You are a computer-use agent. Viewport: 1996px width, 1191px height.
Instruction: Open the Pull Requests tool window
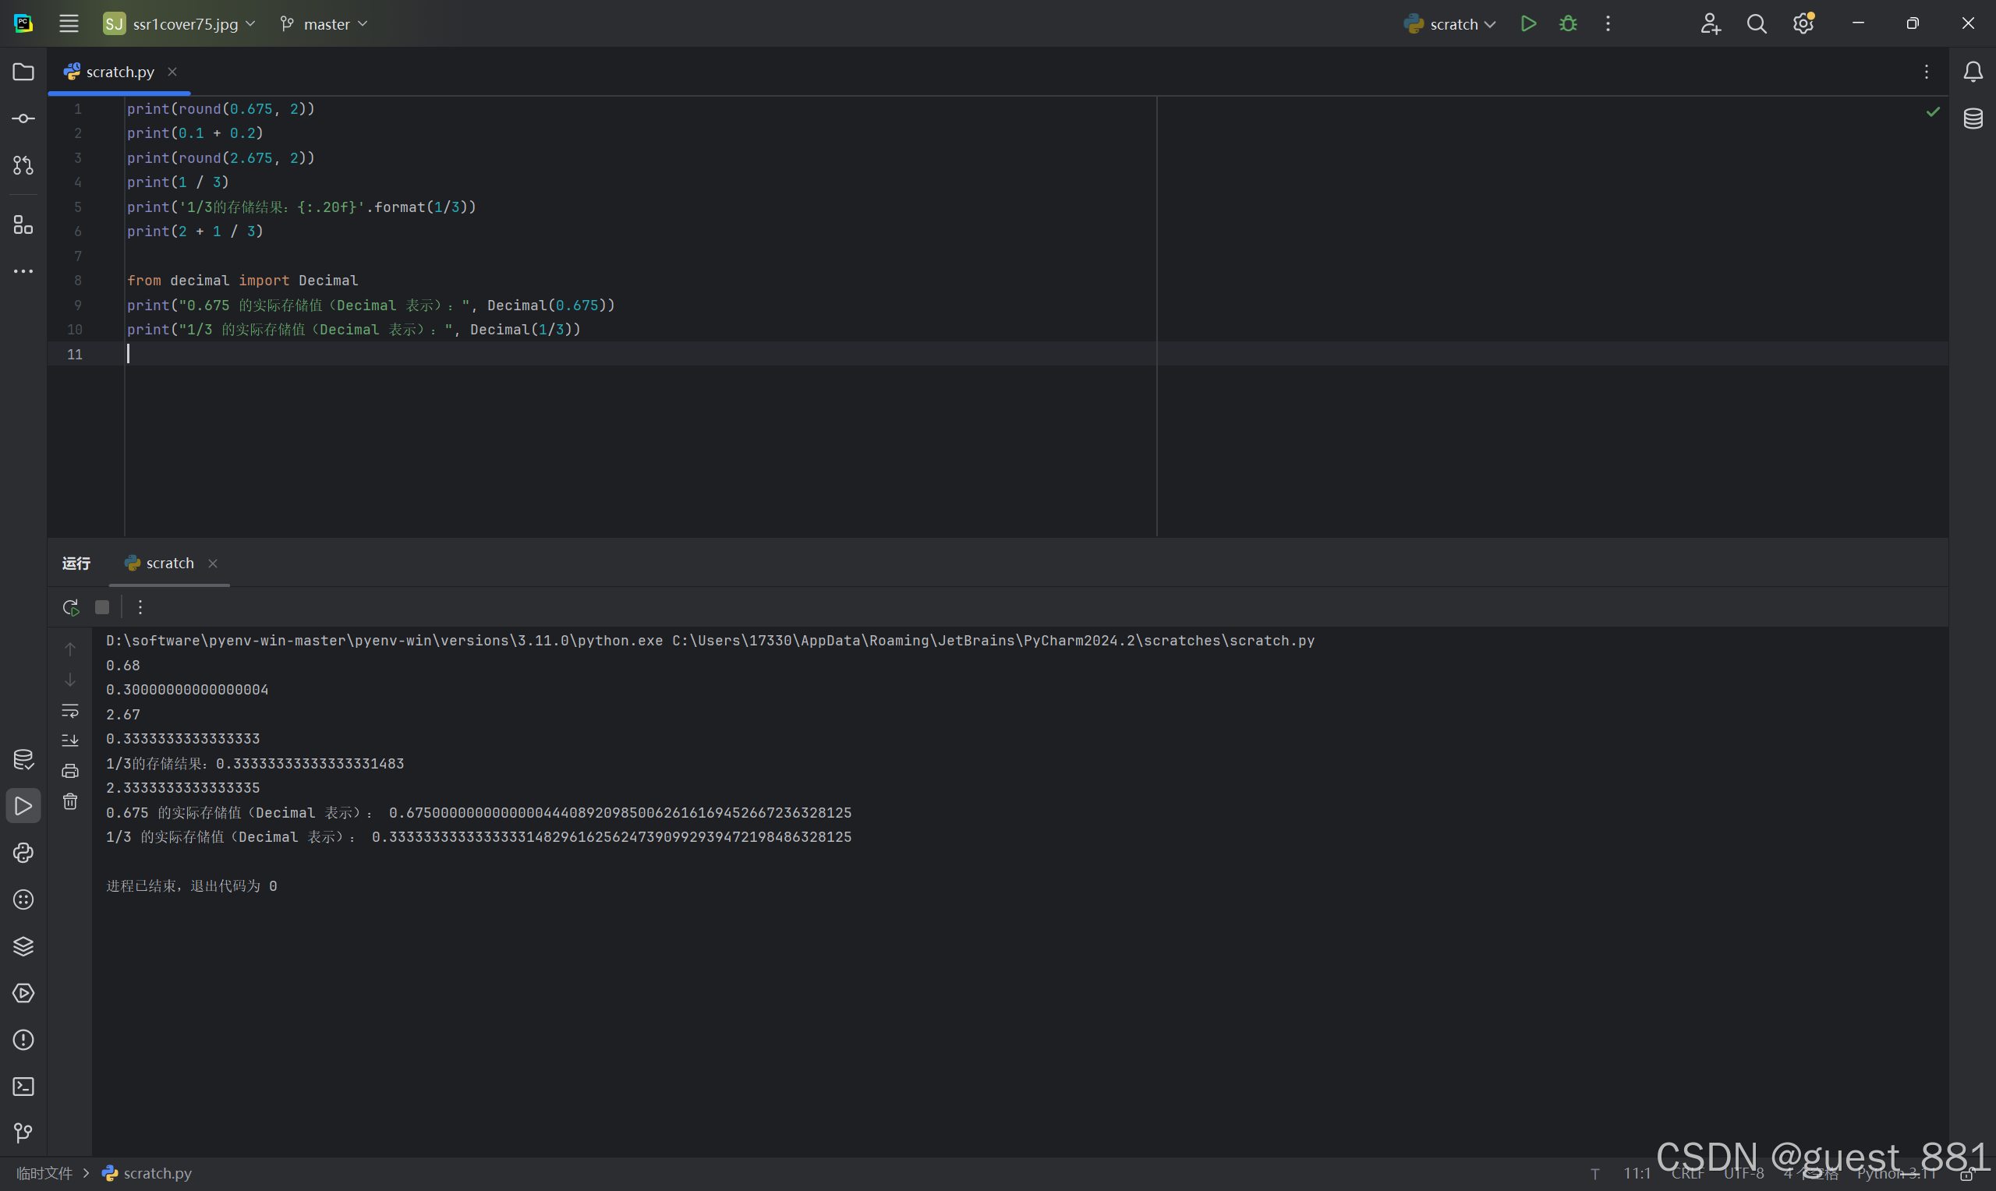pos(23,165)
